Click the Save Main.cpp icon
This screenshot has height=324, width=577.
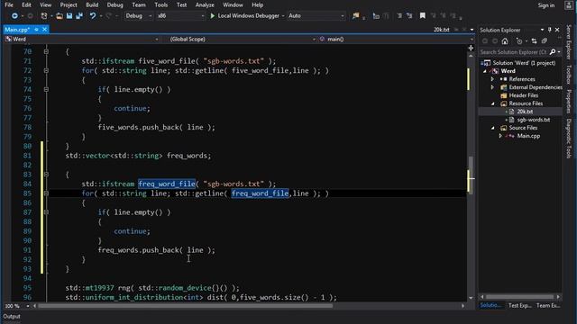click(x=69, y=16)
